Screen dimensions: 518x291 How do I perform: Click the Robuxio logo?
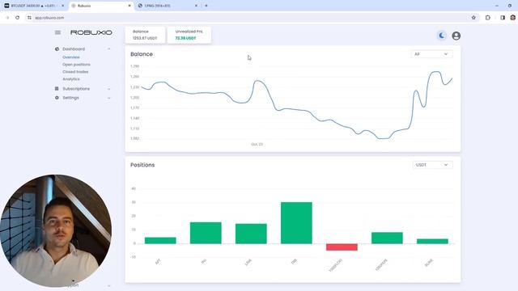[x=91, y=32]
